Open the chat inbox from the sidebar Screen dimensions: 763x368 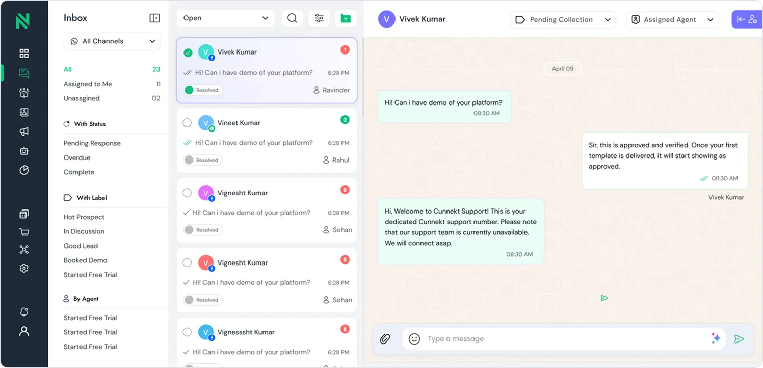coord(23,72)
